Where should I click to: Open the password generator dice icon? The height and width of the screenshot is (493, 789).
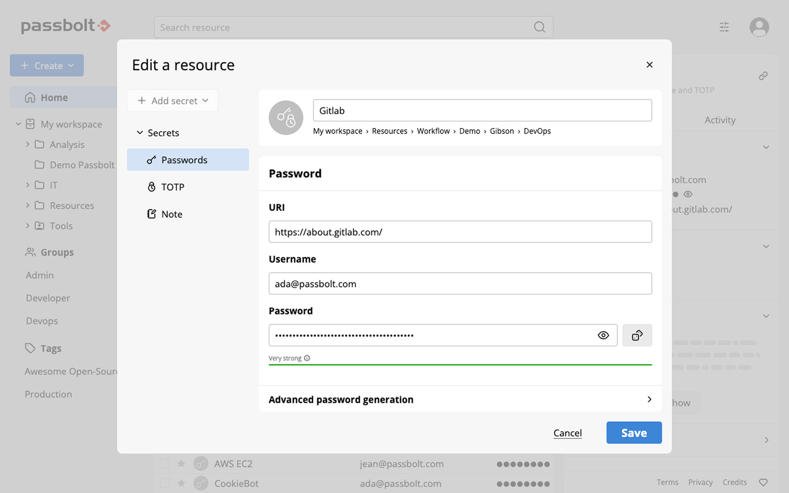(637, 335)
